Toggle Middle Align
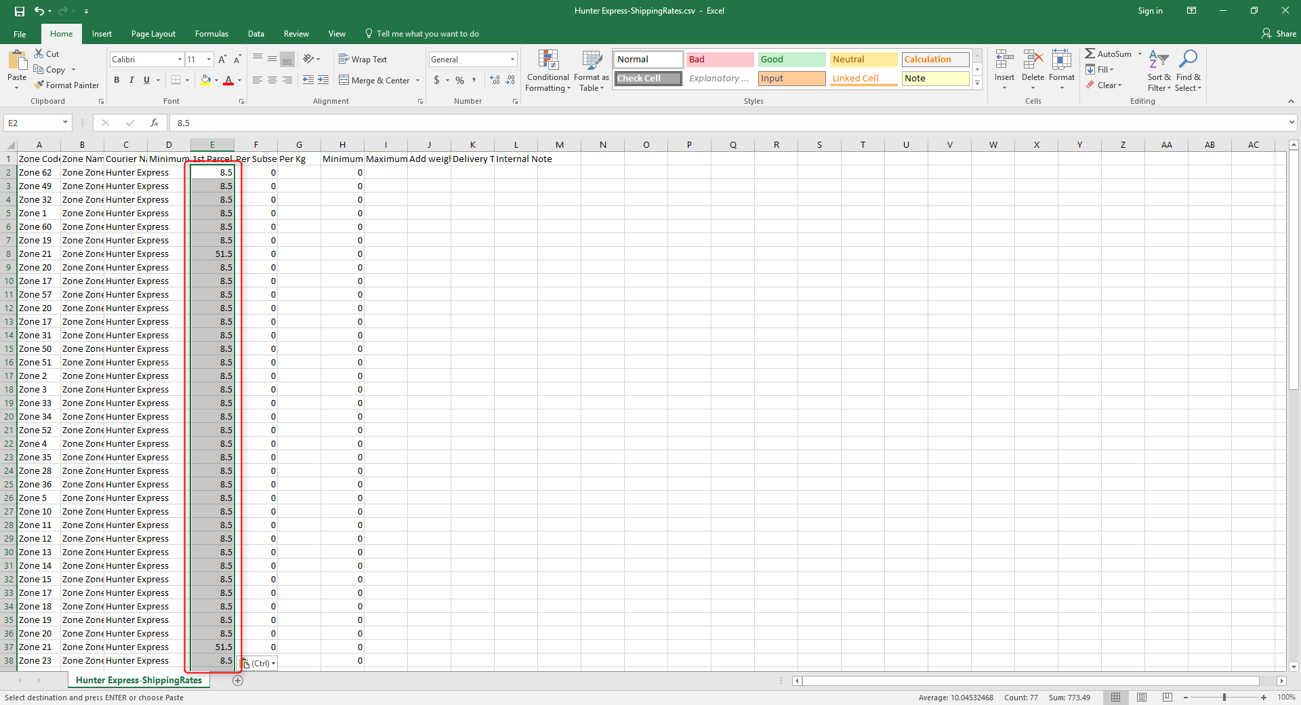The width and height of the screenshot is (1301, 705). point(272,59)
